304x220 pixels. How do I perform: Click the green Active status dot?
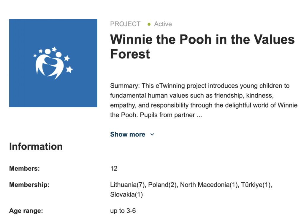pos(149,24)
